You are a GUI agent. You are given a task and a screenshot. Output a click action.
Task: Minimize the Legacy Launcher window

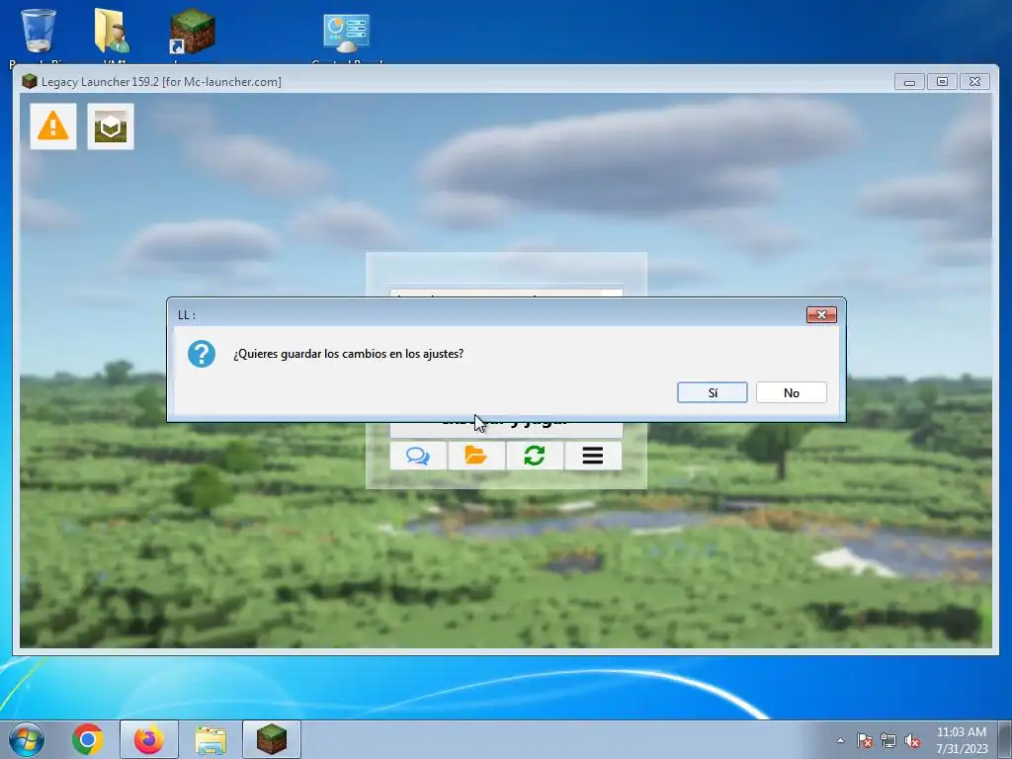tap(909, 82)
